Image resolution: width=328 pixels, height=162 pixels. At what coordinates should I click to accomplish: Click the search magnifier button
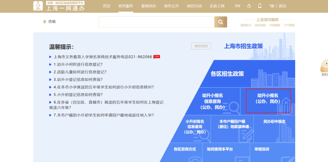(x=221, y=22)
